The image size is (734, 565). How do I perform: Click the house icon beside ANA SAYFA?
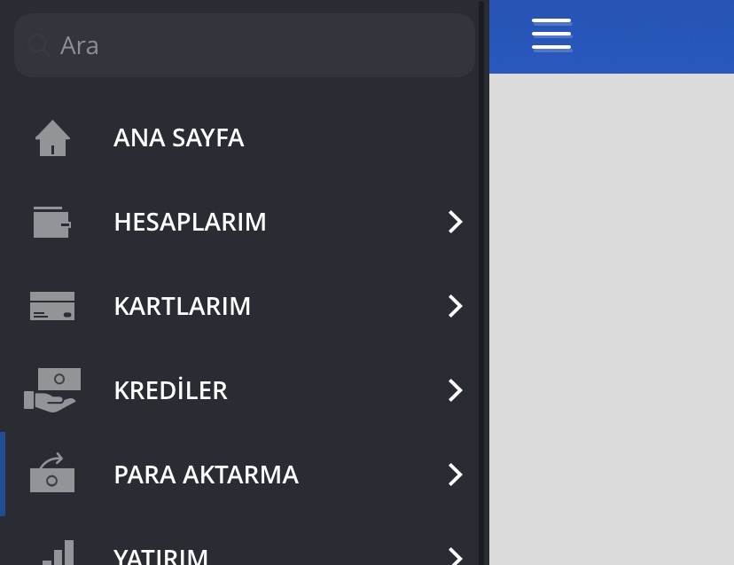point(52,138)
